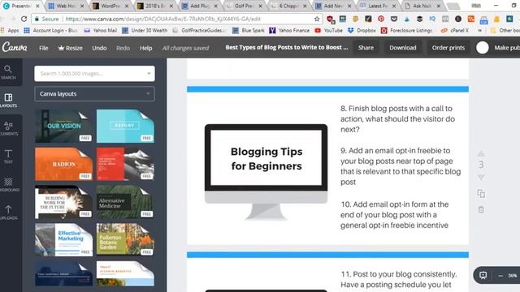
Task: Select the Alternative Medicine layout
Action: click(x=125, y=202)
